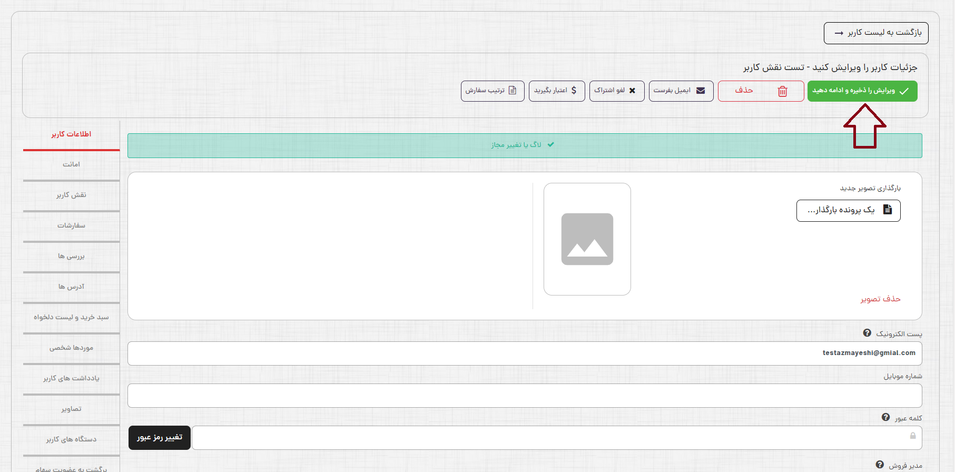
Task: Select the آدرس ها tab
Action: pyautogui.click(x=71, y=287)
